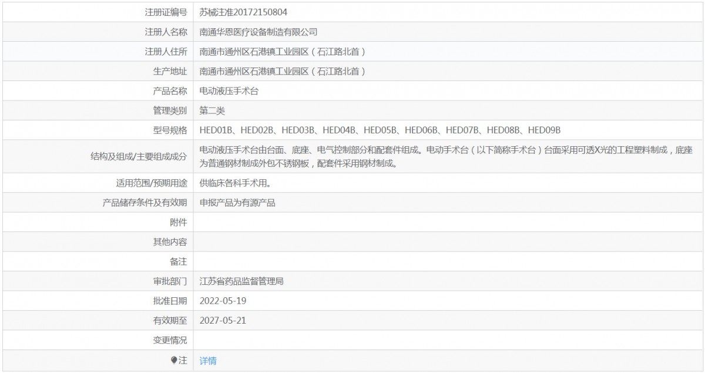The image size is (705, 373).
Task: Click the 适用范围/预期用途 label
Action: click(152, 183)
